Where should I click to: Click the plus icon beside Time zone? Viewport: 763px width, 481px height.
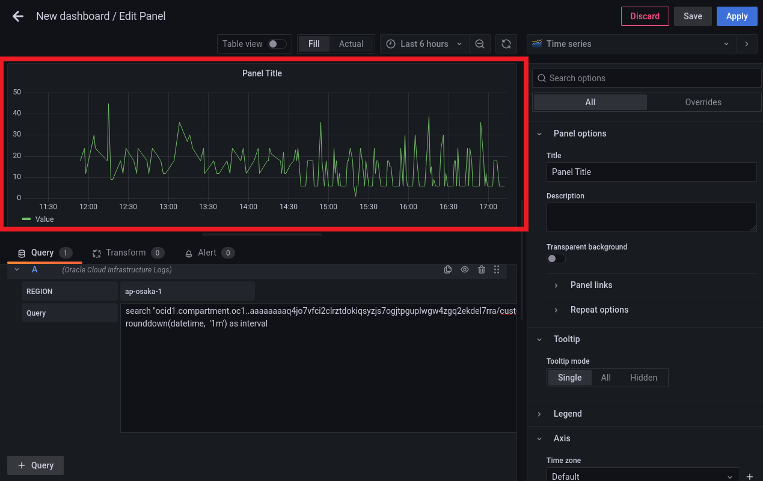(750, 476)
